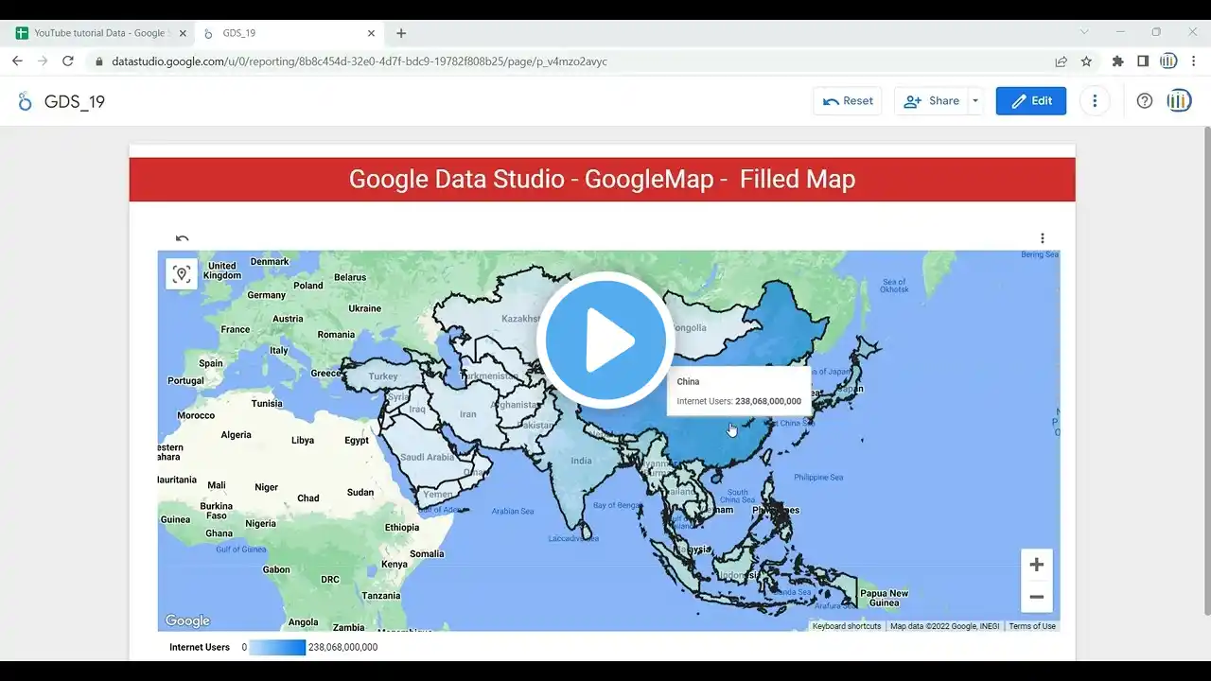Click the Internet Users legend gradient bar

pyautogui.click(x=277, y=648)
